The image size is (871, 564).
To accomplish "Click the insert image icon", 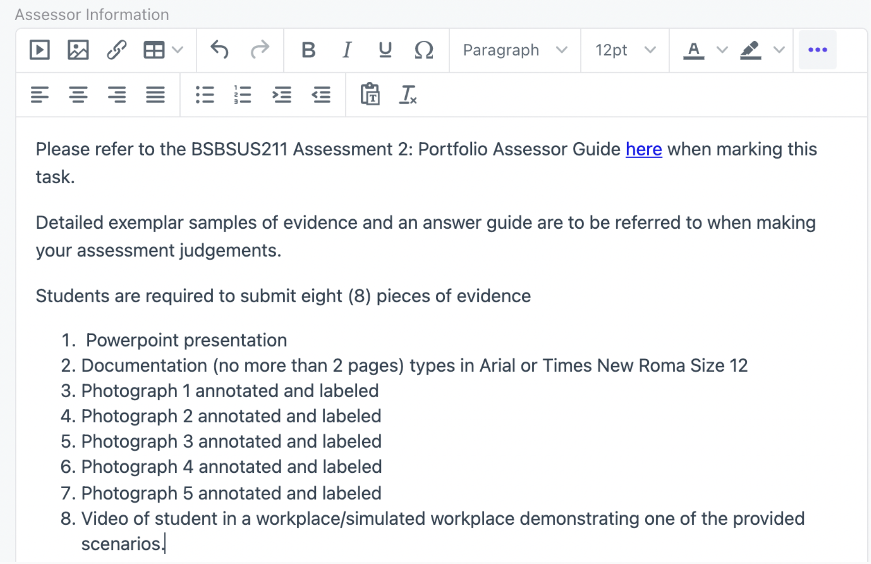I will click(x=78, y=50).
